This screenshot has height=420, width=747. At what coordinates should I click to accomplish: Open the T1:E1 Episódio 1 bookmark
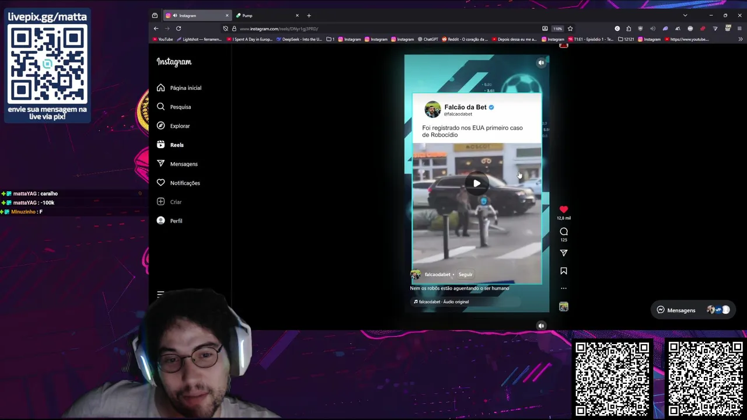pos(591,40)
